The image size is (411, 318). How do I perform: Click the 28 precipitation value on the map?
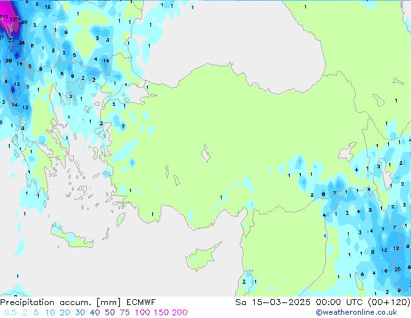9,60
